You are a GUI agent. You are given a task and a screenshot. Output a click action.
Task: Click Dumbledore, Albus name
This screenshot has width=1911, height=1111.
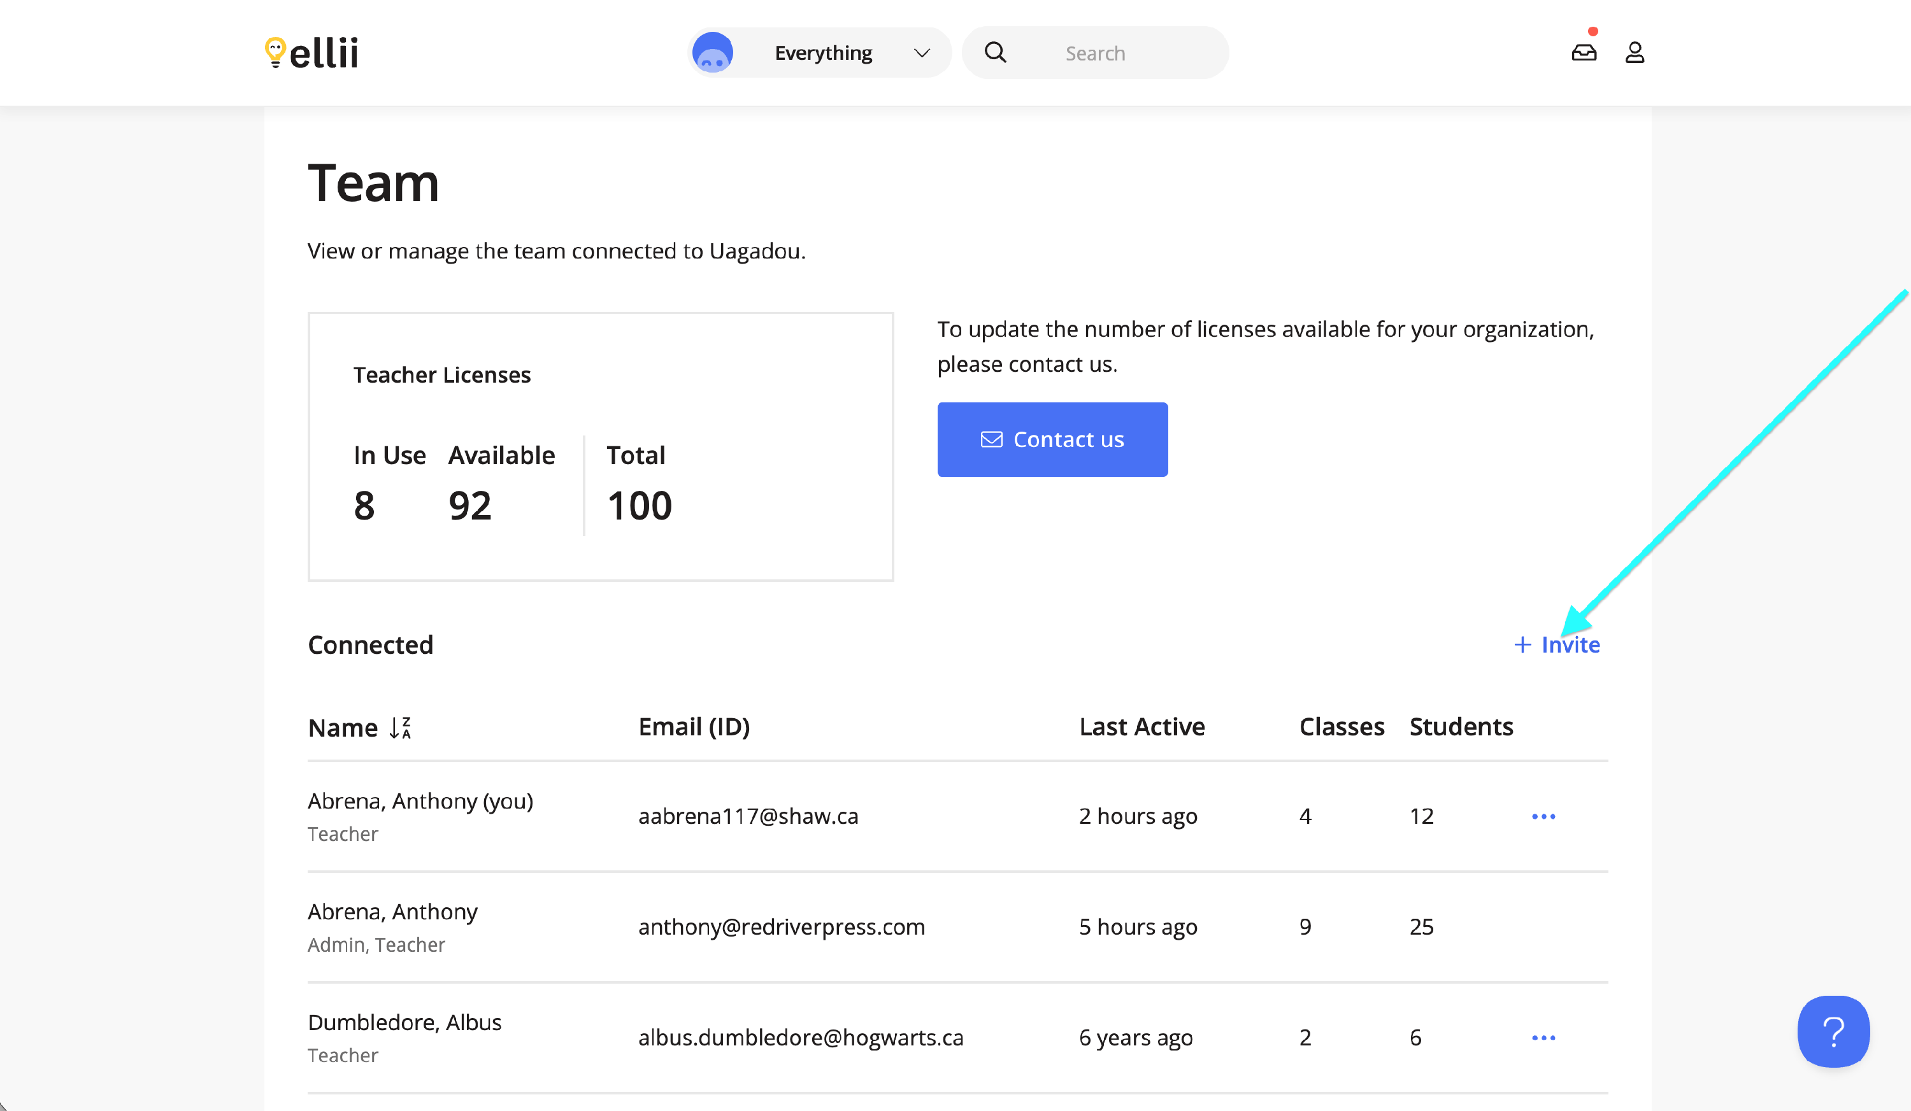pos(404,1023)
